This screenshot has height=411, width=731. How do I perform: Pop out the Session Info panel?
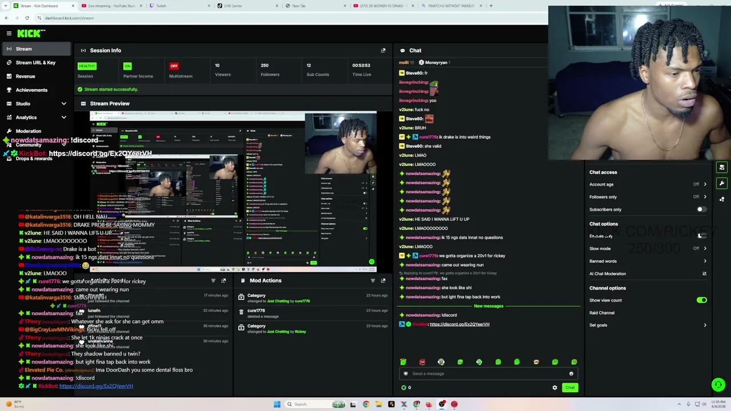tap(383, 50)
